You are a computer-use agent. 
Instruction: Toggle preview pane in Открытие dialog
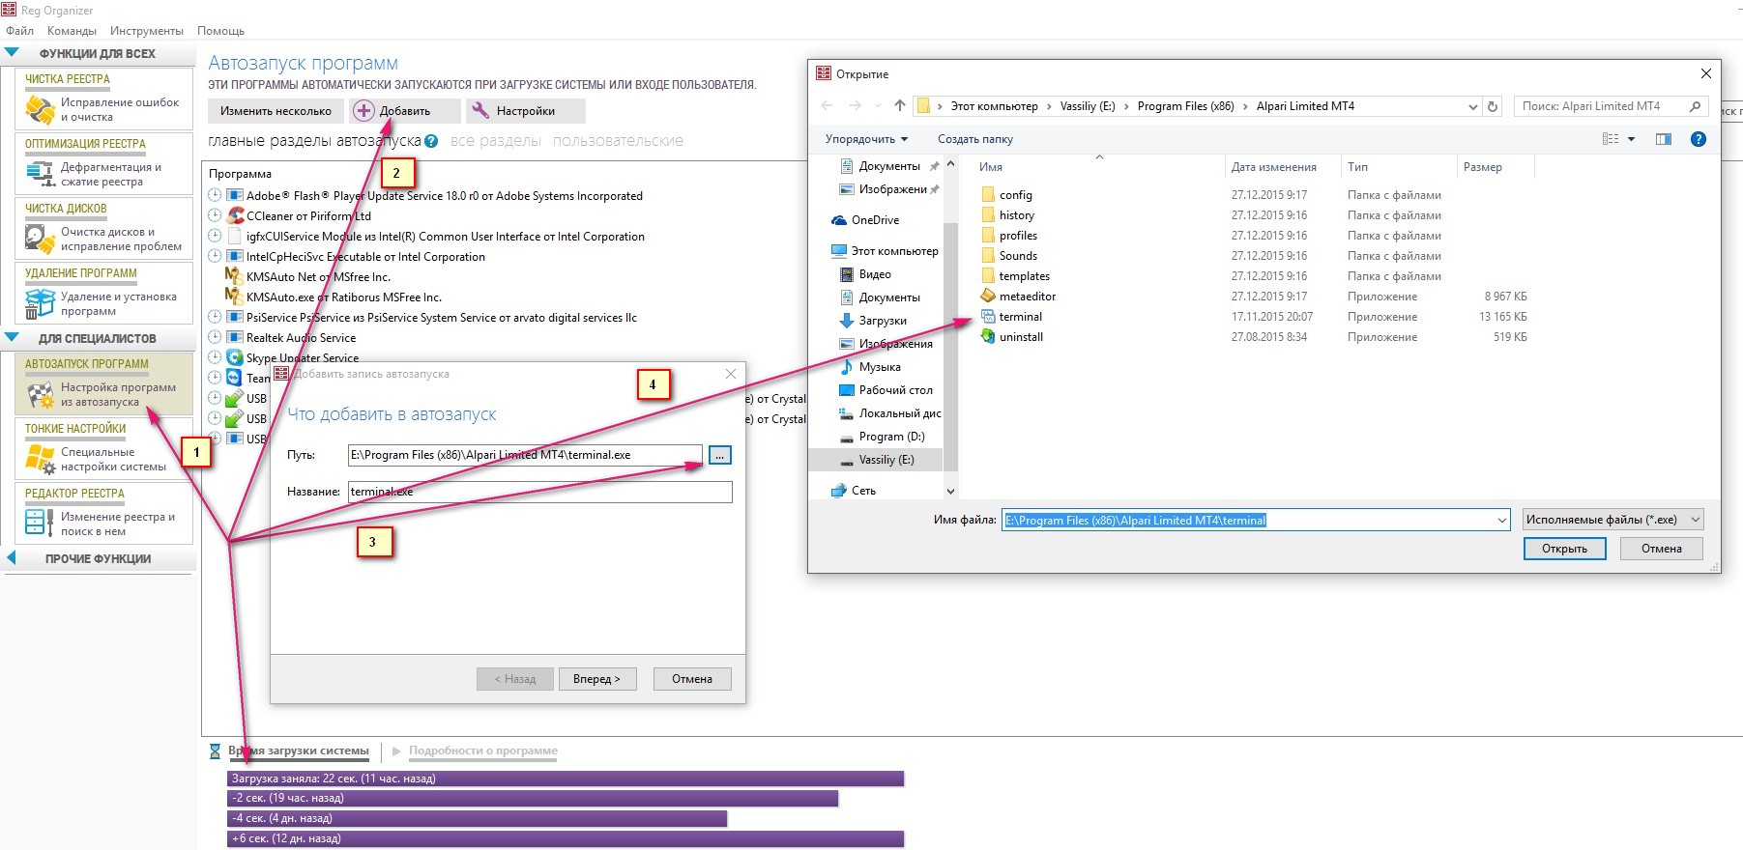(1664, 139)
